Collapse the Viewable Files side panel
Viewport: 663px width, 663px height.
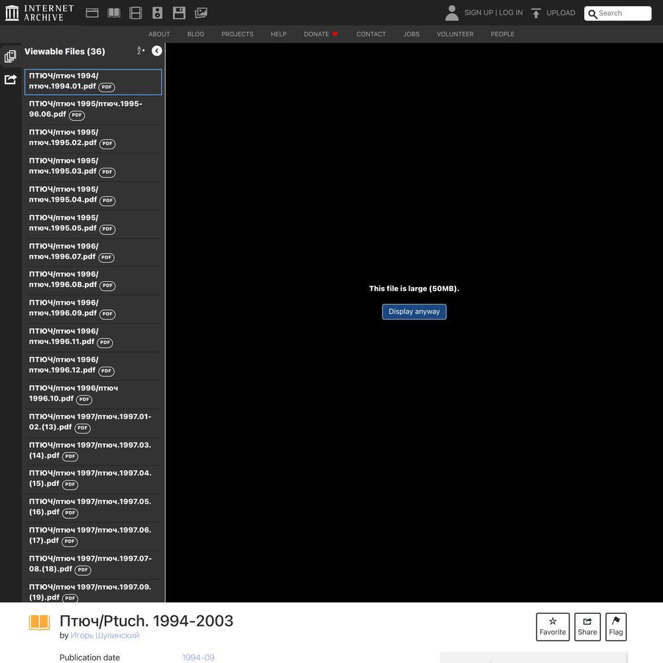tap(157, 51)
